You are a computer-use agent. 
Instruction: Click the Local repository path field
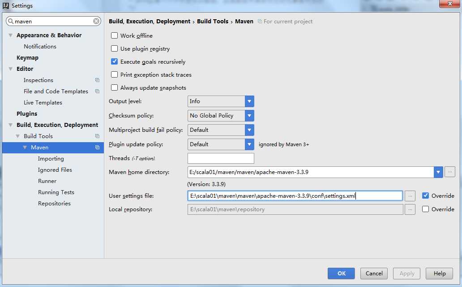(x=295, y=209)
